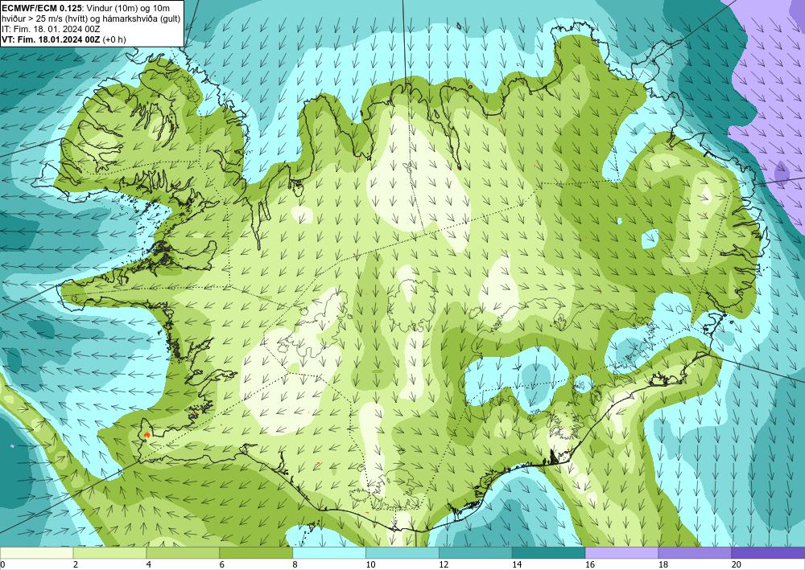Image resolution: width=805 pixels, height=570 pixels.
Task: Click the light purple 16–18 m/s legend swatch
Action: [621, 553]
